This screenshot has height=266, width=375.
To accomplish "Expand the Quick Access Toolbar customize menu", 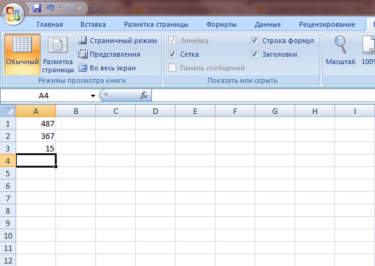I will coord(94,8).
